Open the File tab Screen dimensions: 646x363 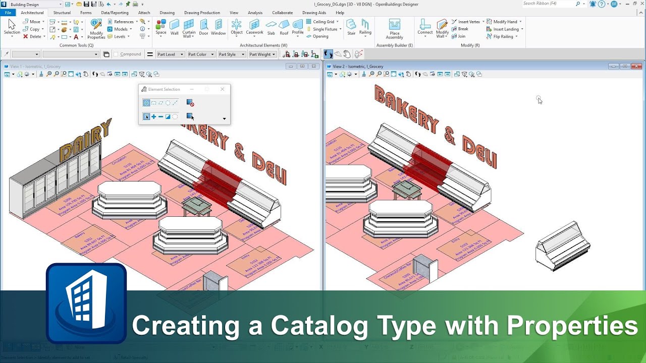click(x=8, y=13)
